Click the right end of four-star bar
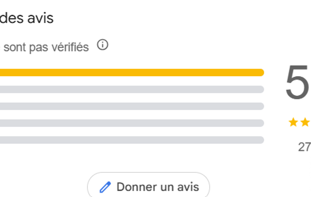Screen dimensions: 311x197 coord(261,89)
